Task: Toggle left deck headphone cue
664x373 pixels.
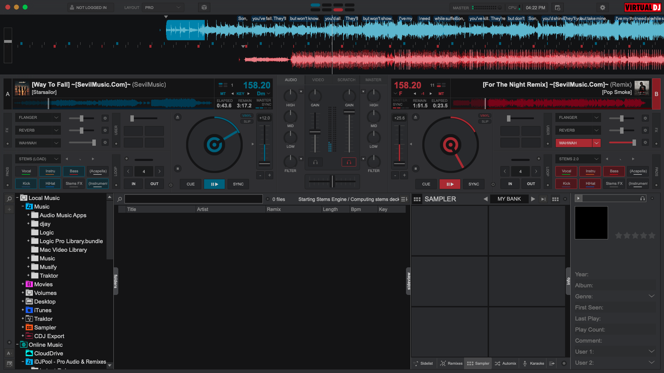Action: click(315, 162)
